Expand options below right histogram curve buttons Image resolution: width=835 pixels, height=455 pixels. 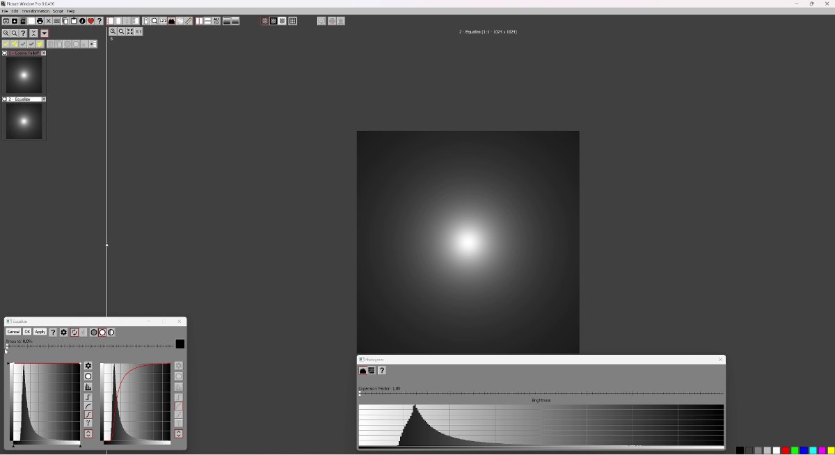point(179,434)
